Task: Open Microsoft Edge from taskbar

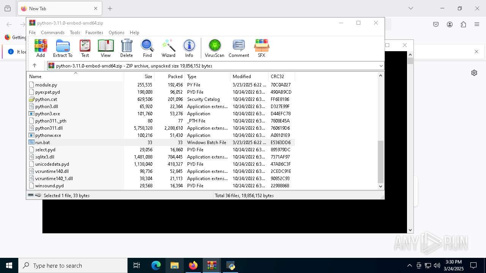Action: (156, 265)
